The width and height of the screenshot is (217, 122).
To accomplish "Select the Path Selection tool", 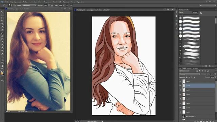I will pyautogui.click(x=2, y=60).
